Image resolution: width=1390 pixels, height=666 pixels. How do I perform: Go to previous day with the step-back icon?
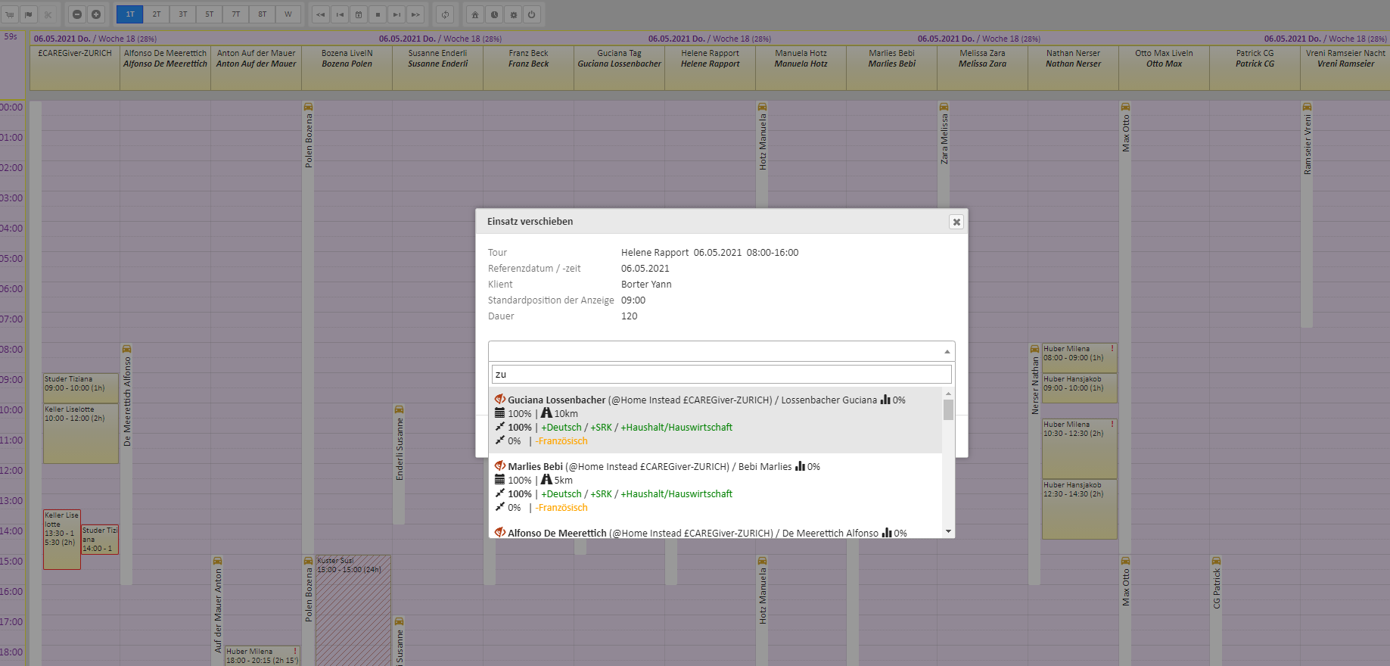pos(340,14)
